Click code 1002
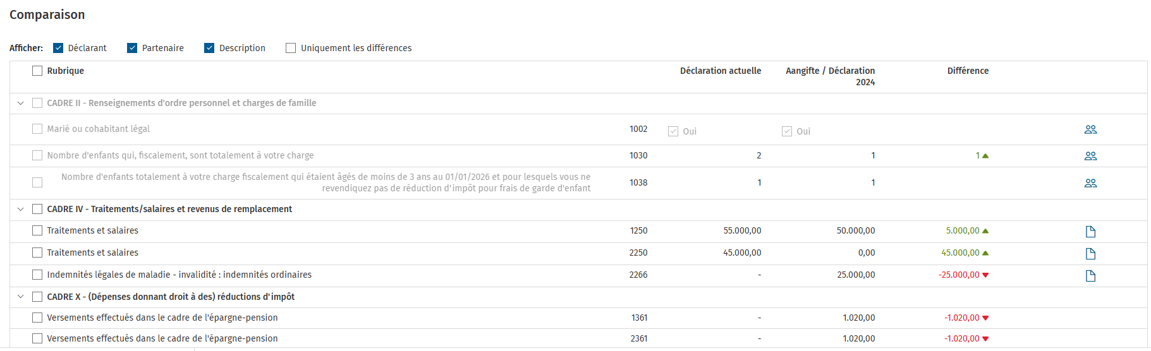 click(638, 129)
